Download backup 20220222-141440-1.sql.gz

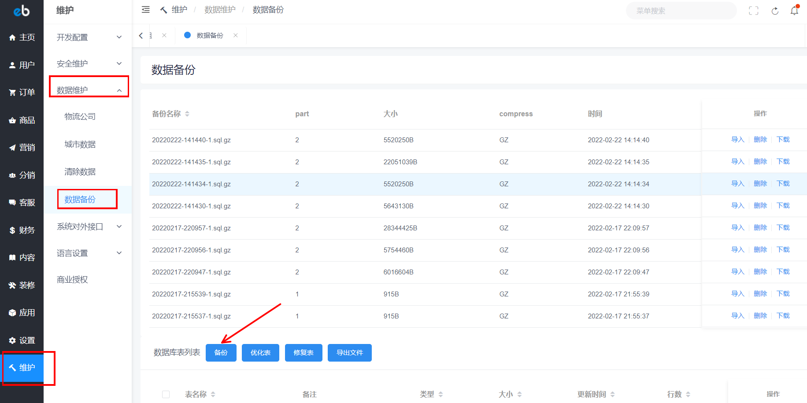(783, 140)
